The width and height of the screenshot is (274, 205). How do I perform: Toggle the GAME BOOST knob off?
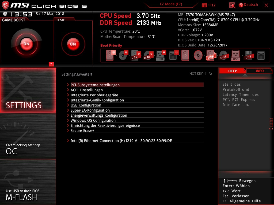tap(26, 44)
